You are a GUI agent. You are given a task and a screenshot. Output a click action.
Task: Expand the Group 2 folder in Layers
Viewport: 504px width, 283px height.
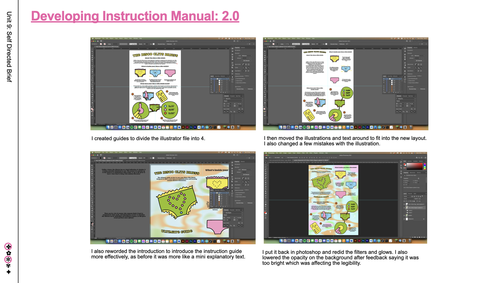pos(406,210)
